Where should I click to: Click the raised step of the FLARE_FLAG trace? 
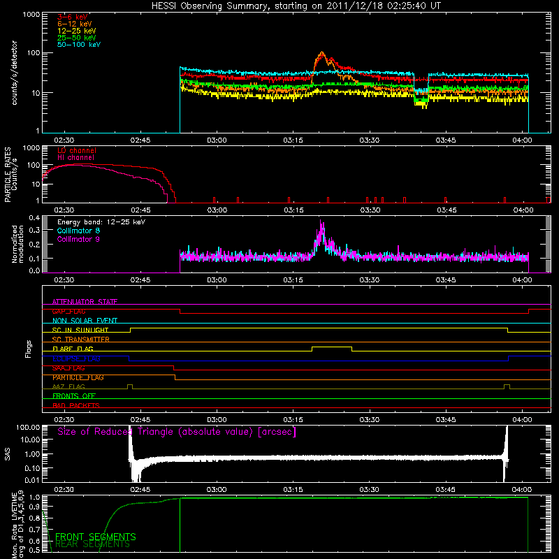tap(332, 347)
